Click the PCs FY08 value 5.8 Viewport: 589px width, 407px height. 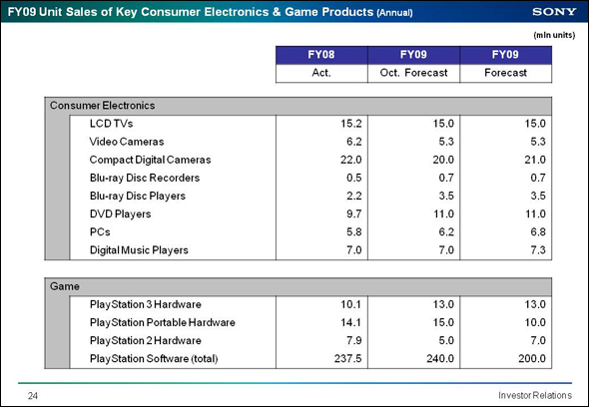tap(354, 232)
